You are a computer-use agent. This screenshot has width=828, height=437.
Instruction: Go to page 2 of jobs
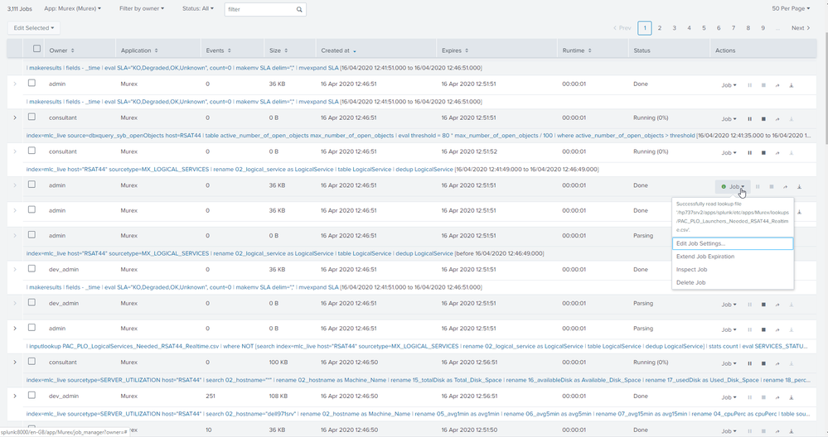coord(660,28)
